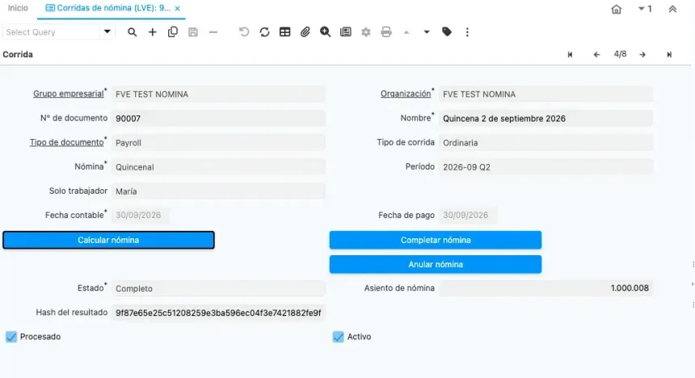695x378 pixels.
Task: Click the process gear icon
Action: [x=365, y=32]
